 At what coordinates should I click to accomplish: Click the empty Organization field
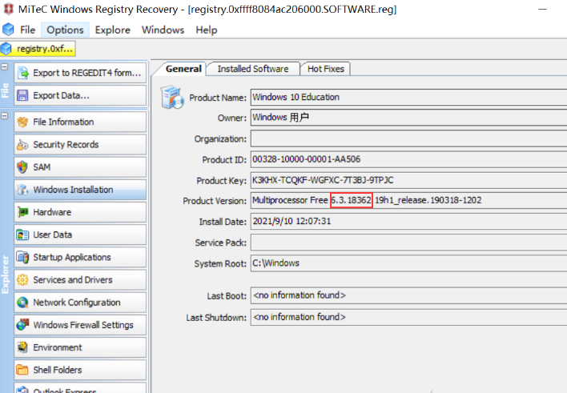pos(408,138)
